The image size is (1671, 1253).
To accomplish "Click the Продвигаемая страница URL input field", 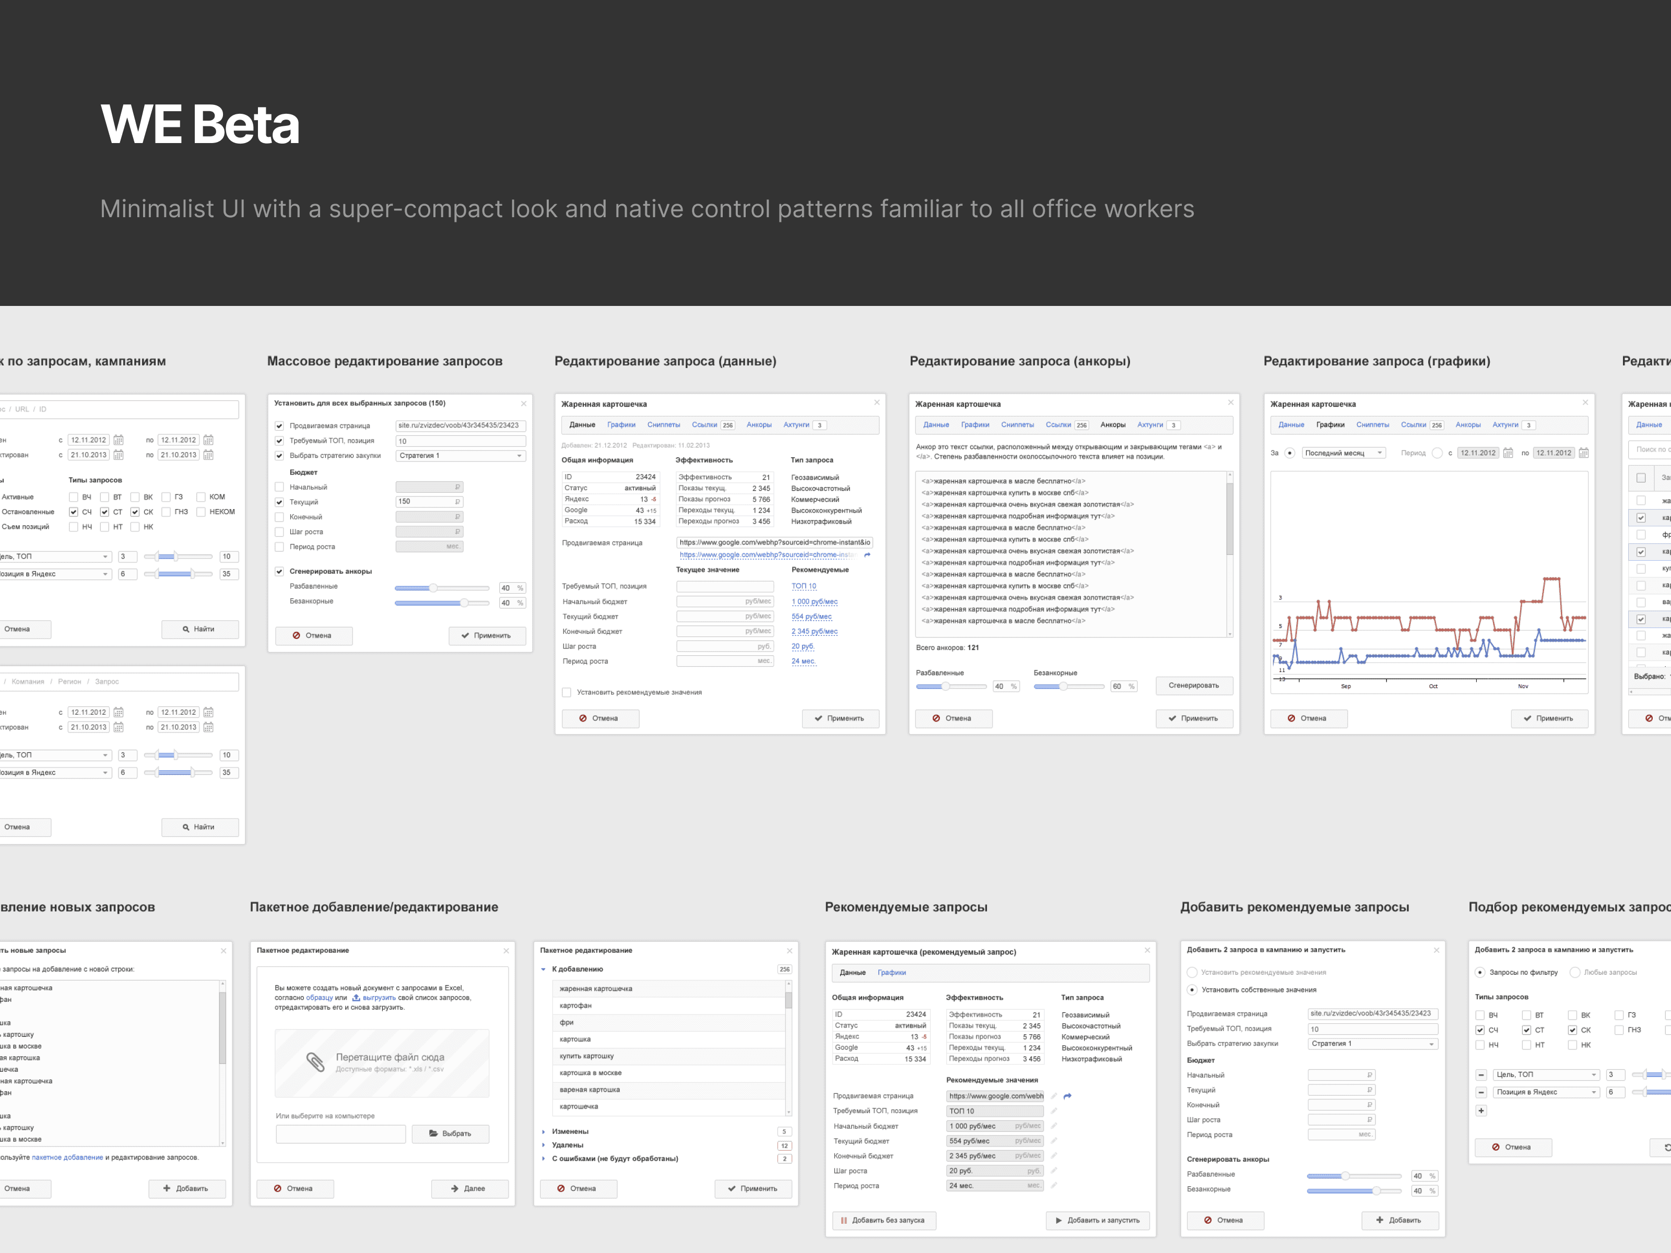I will click(x=774, y=542).
